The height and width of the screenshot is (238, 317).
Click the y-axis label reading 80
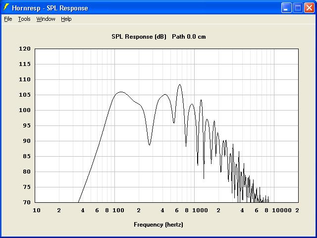(x=26, y=172)
